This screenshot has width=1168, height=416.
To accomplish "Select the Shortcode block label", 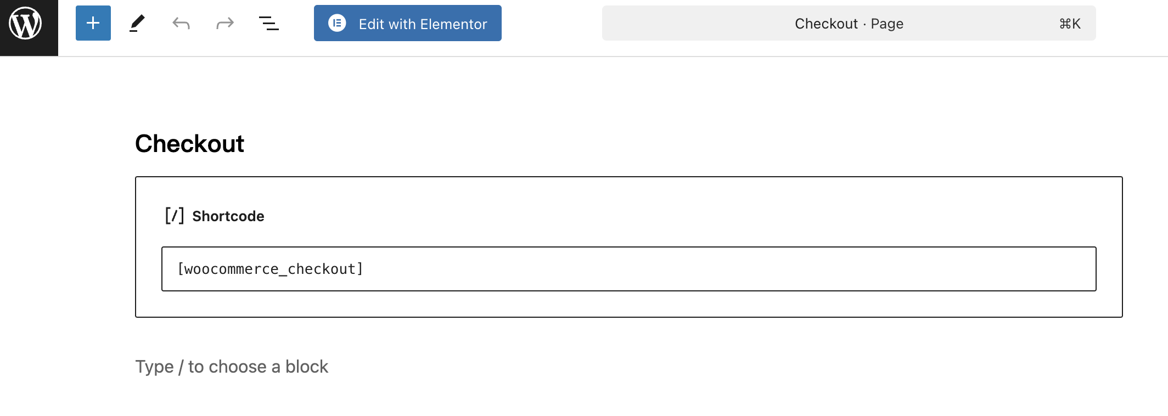I will coord(228,216).
